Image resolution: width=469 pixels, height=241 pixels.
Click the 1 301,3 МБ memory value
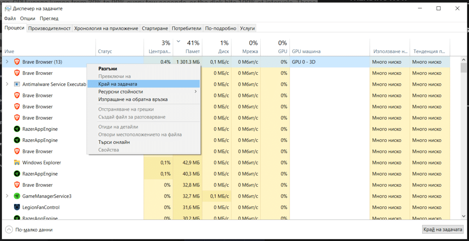pos(188,62)
